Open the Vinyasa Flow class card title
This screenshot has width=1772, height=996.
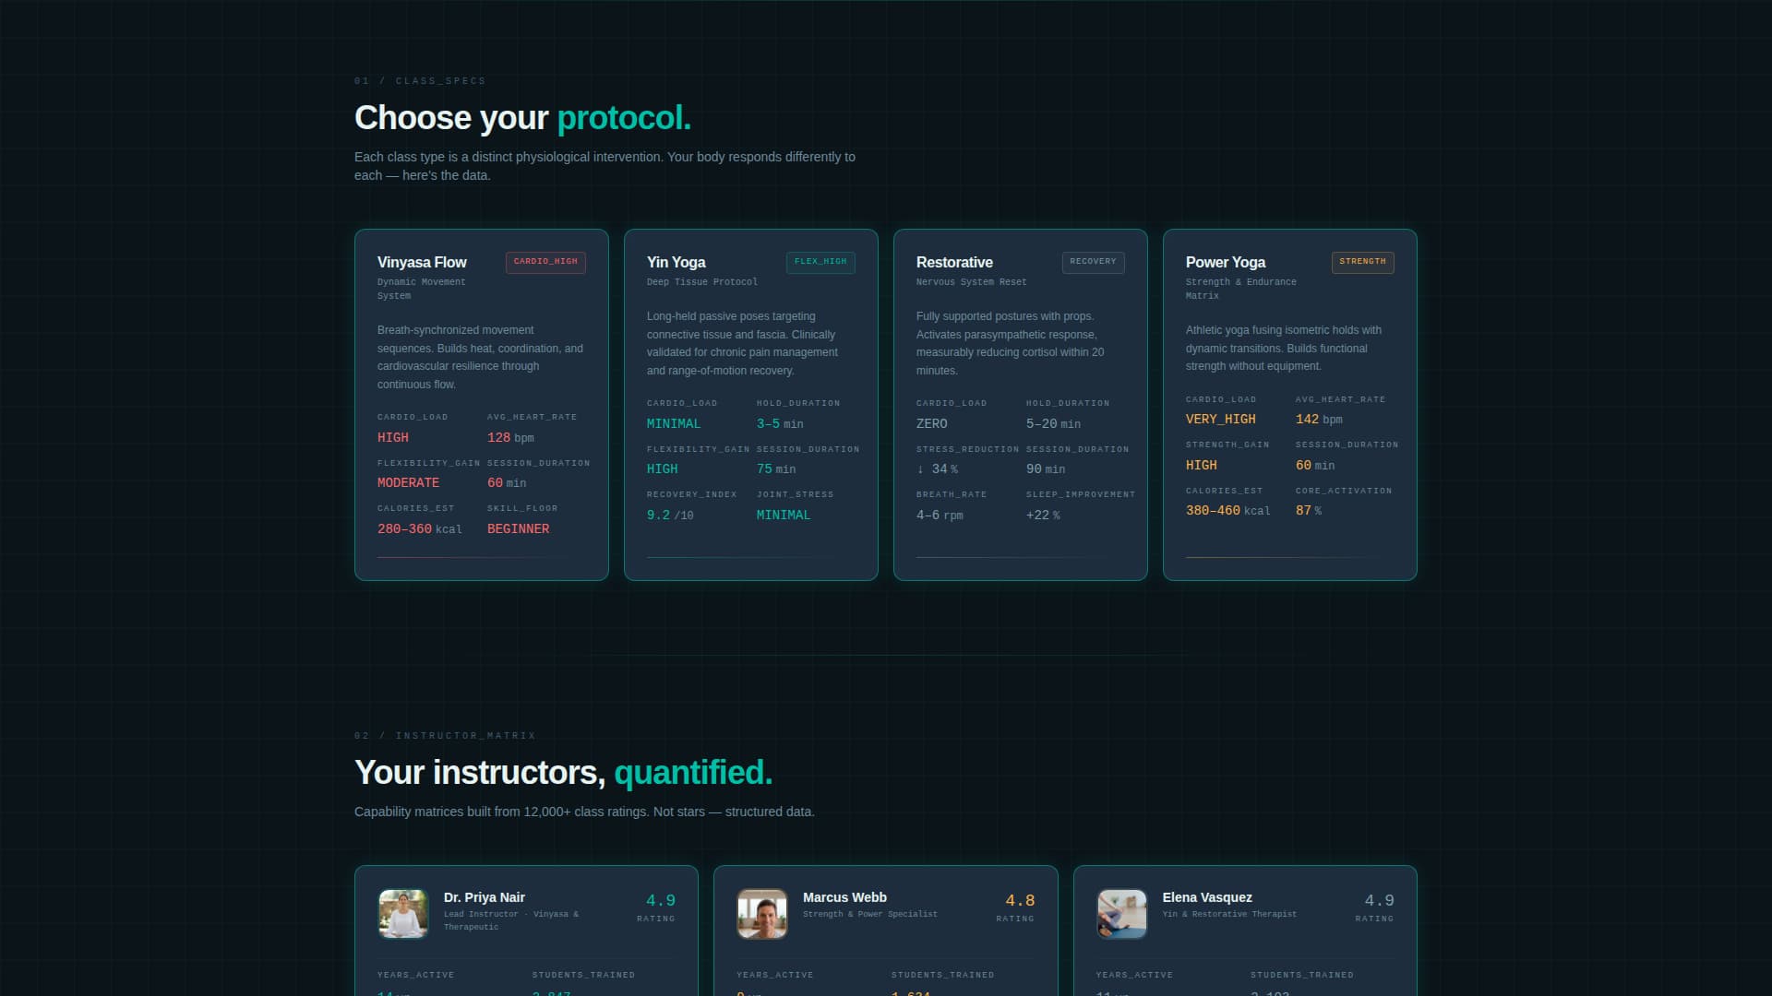(x=422, y=262)
